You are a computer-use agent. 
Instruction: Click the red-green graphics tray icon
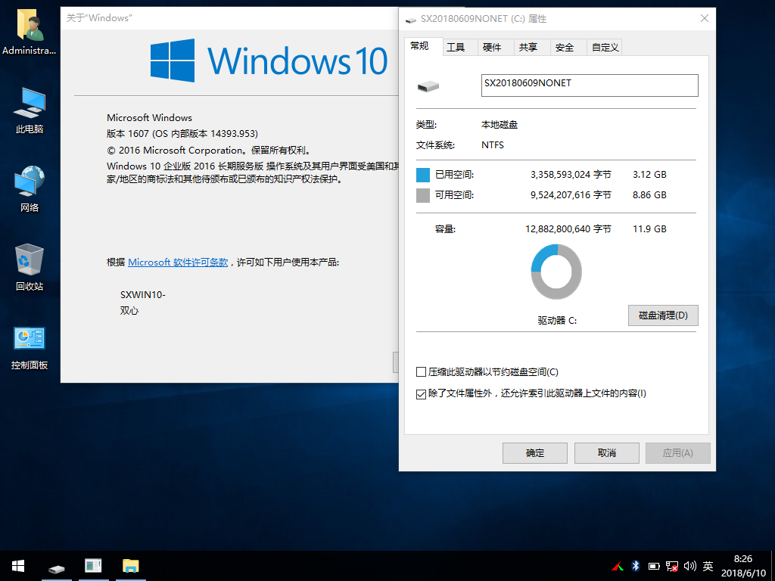[x=618, y=566]
